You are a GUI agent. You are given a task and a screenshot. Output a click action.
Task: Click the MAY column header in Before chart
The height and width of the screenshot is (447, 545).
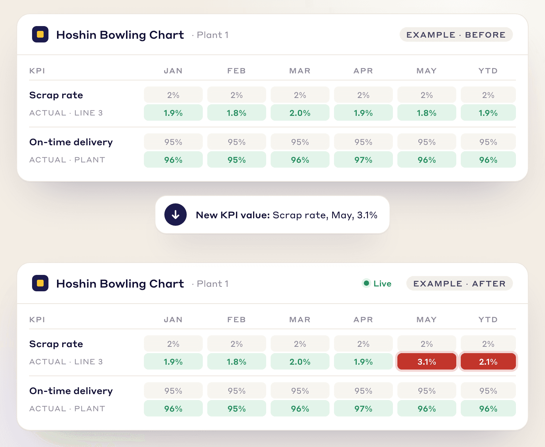[427, 71]
